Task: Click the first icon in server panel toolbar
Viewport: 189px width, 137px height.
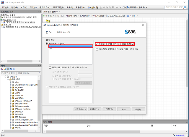Action: [x=2, y=69]
